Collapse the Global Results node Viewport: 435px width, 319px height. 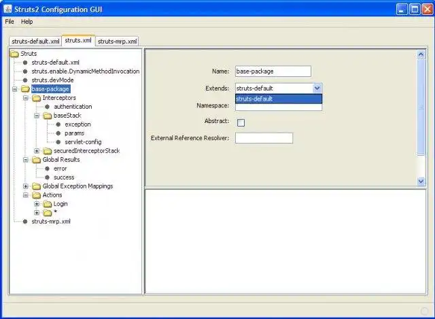click(x=26, y=160)
